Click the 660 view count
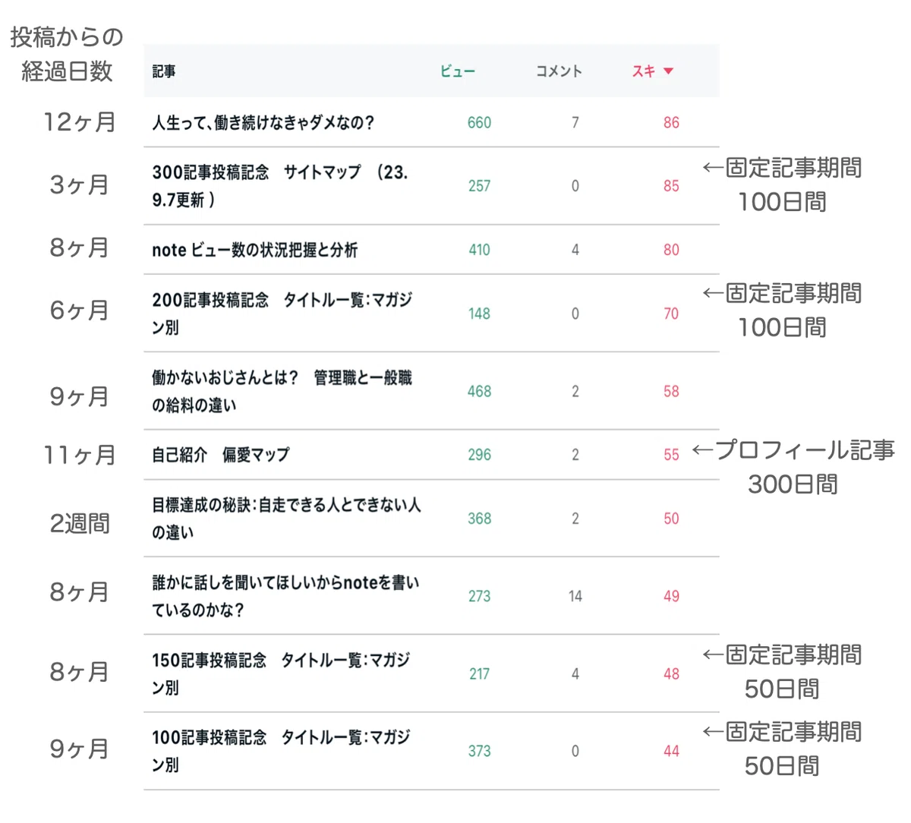This screenshot has width=911, height=823. (479, 123)
